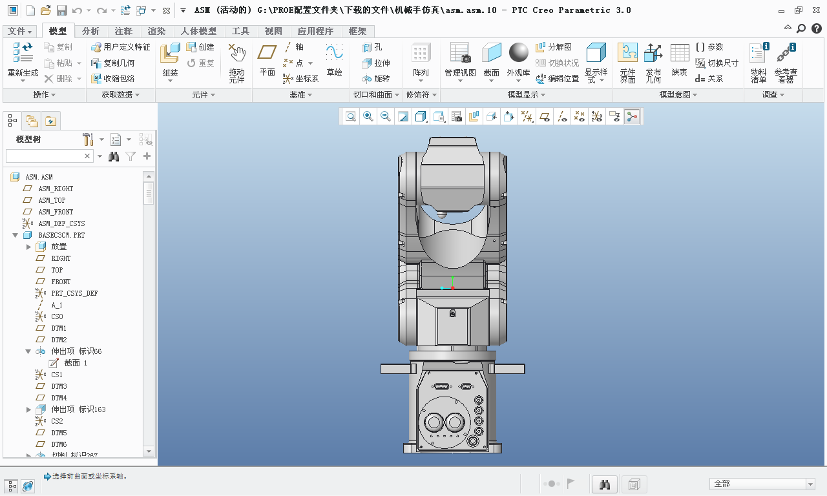Toggle coordinate system display in graphics toolbar
The height and width of the screenshot is (496, 827).
[596, 116]
